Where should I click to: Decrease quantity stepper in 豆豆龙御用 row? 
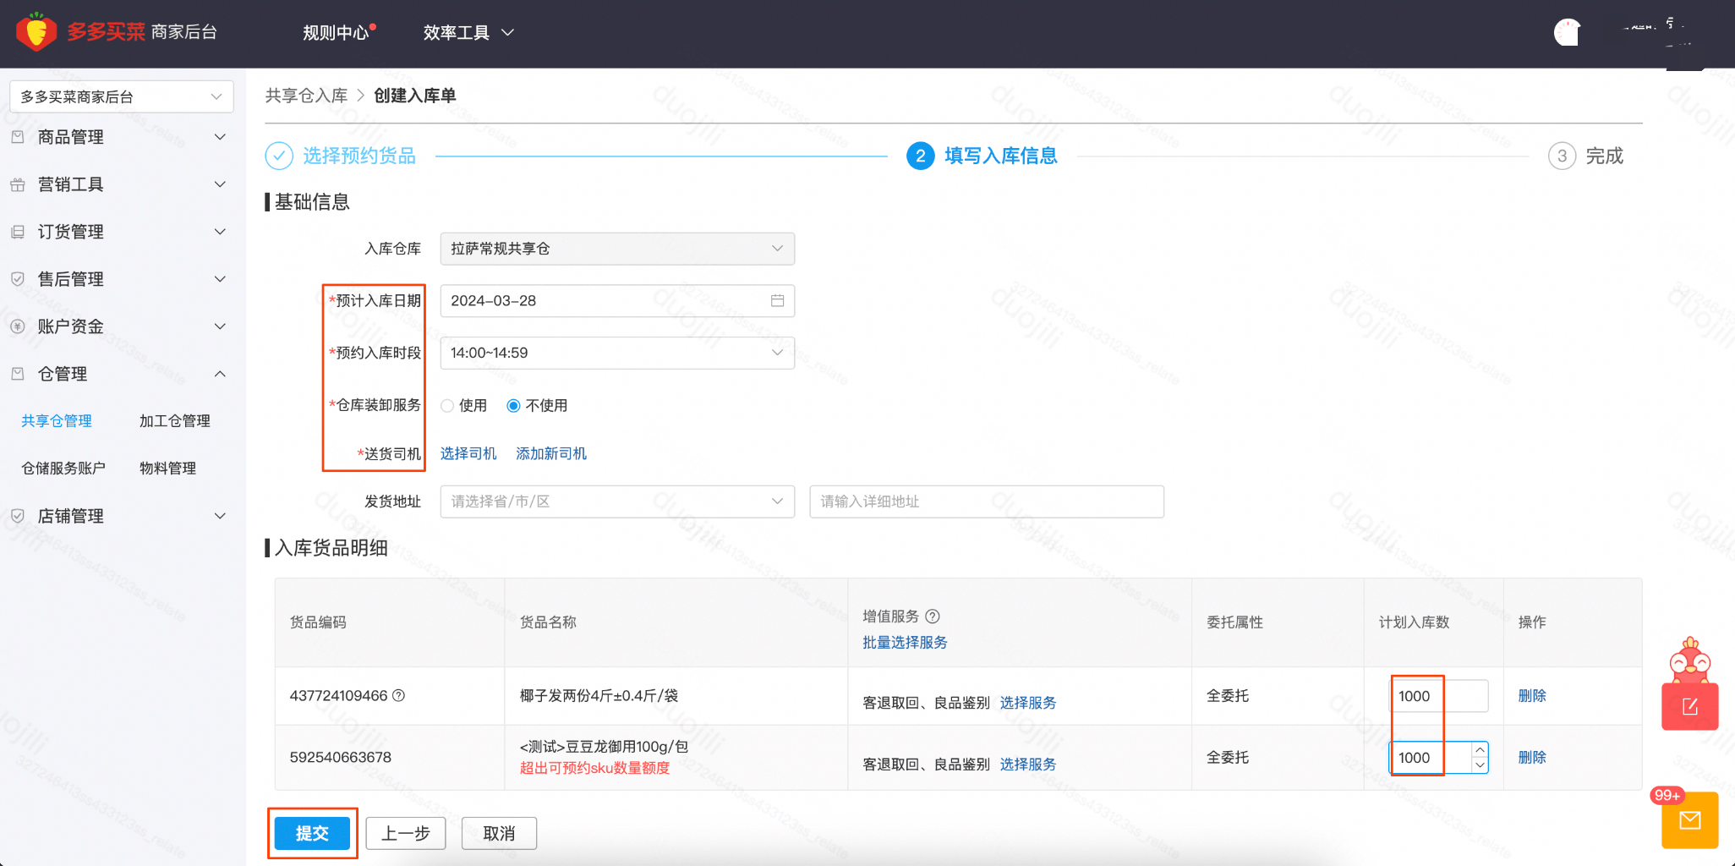[1480, 765]
